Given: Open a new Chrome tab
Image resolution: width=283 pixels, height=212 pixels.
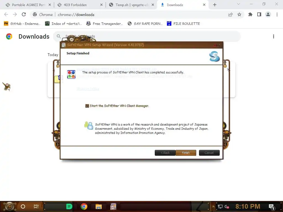Looking at the screenshot, I should coord(214,5).
